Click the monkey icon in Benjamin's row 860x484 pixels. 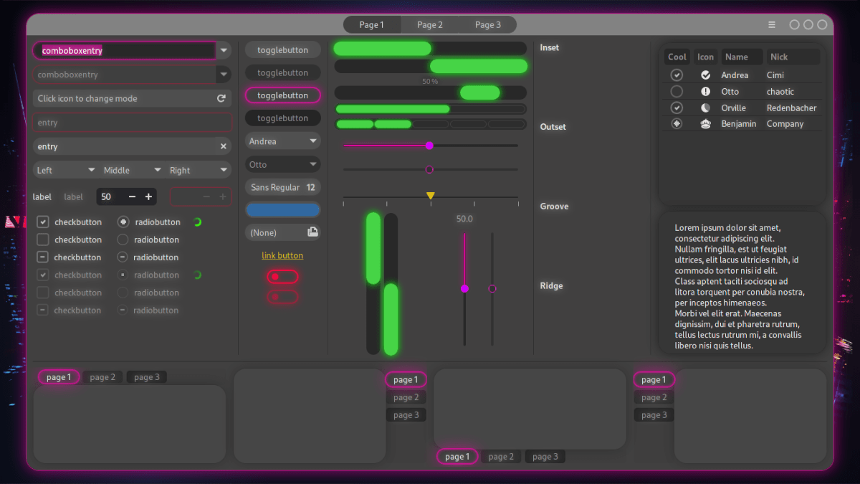[705, 123]
